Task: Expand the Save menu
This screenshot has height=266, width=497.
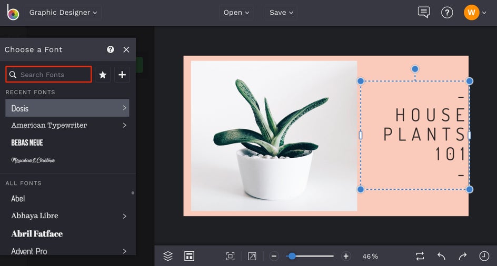Action: (281, 13)
